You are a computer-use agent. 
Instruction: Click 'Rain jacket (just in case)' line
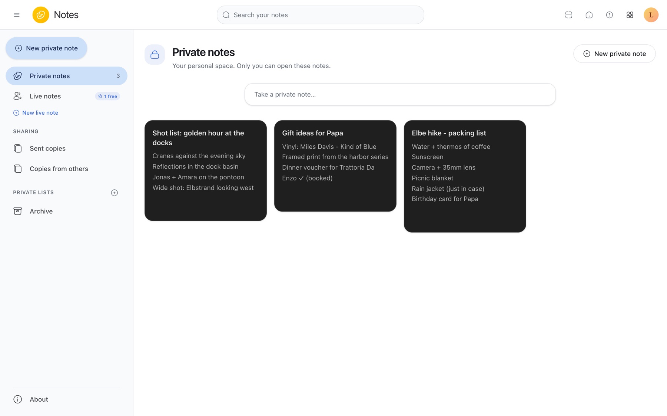pos(448,189)
